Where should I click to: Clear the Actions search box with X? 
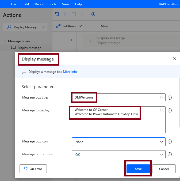44,27
